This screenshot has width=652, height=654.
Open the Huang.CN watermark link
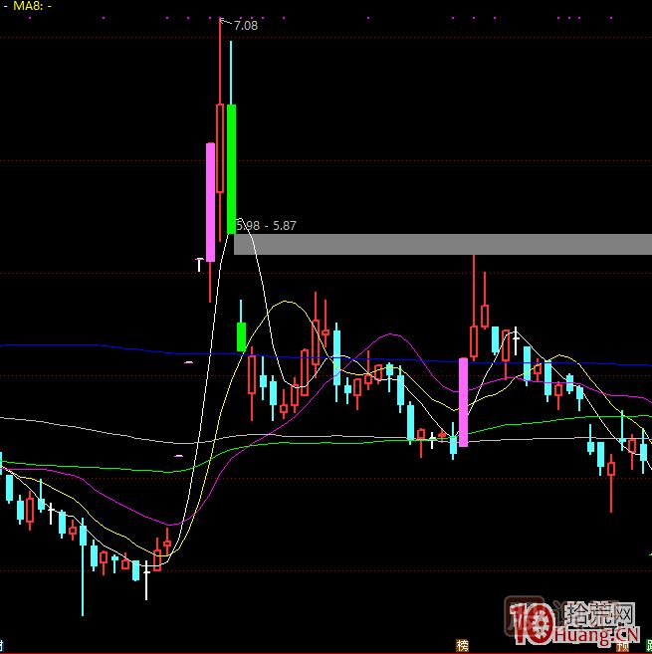594,634
